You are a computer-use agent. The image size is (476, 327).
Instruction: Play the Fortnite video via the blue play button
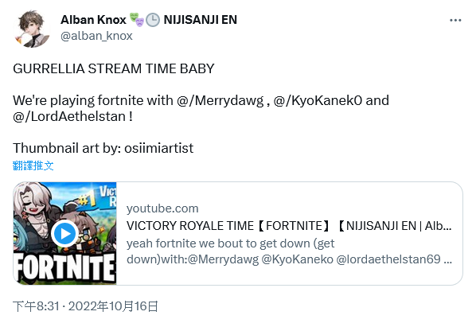click(x=65, y=234)
